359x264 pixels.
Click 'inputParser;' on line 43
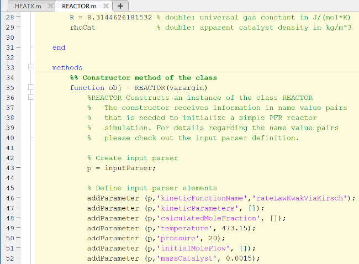tap(130, 168)
